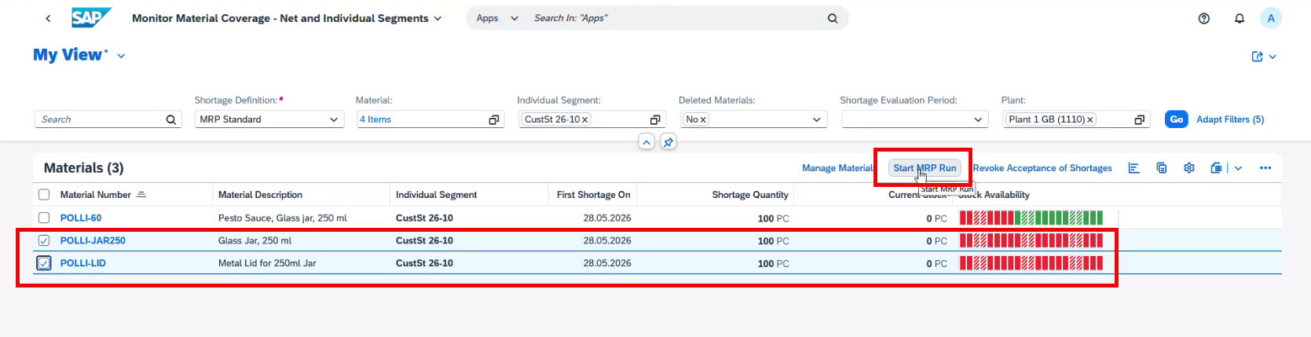This screenshot has height=337, width=1311.
Task: Select the POLLI-60 row checkbox
Action: 44,218
